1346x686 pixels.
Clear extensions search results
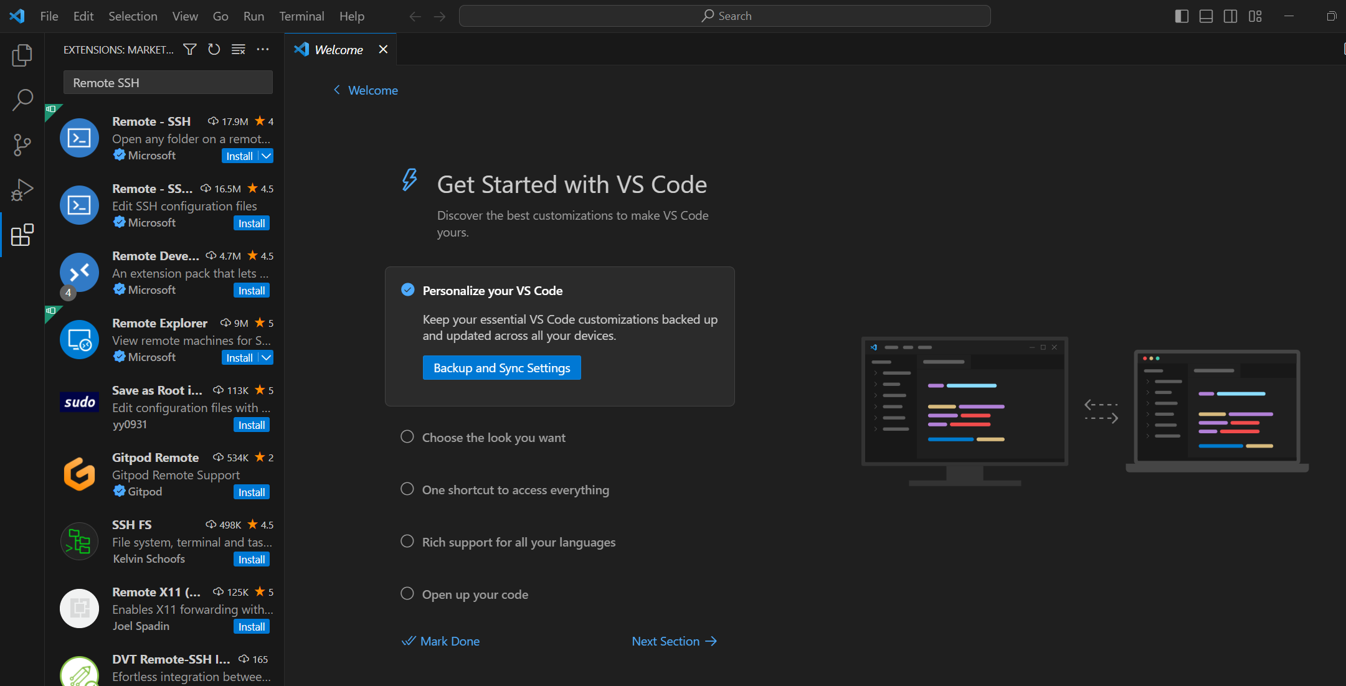239,49
